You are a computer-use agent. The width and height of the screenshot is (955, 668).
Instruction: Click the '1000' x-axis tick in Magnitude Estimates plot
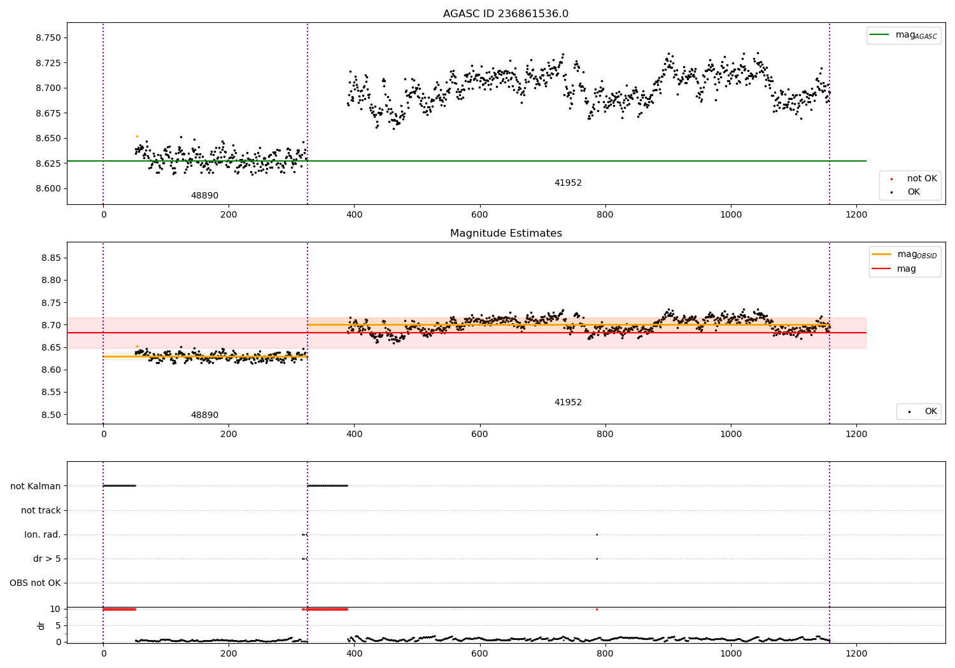pyautogui.click(x=731, y=434)
